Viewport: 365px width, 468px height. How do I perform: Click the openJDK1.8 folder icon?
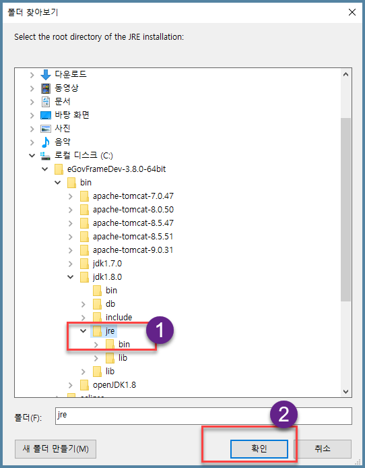pyautogui.click(x=84, y=385)
